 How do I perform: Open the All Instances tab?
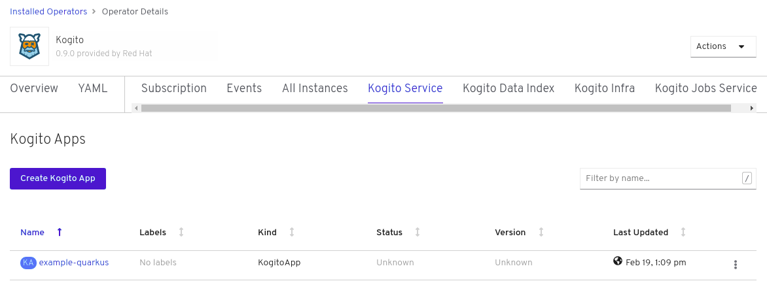pos(315,88)
